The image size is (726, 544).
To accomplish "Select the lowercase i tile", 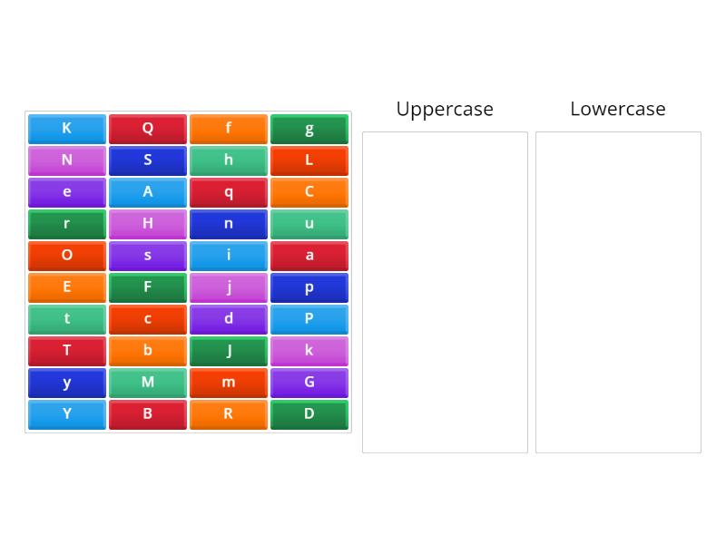I will 228,256.
